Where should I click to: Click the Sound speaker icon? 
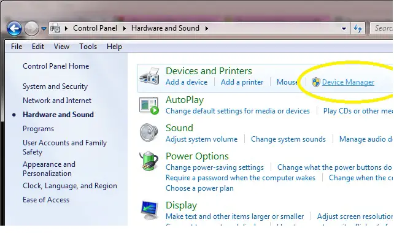(149, 132)
